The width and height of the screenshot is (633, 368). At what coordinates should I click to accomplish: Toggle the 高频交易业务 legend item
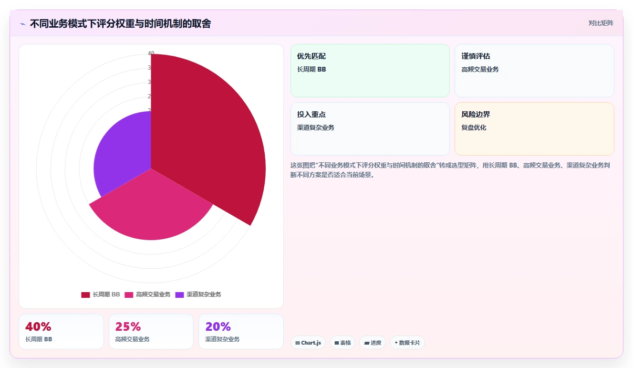click(x=147, y=294)
